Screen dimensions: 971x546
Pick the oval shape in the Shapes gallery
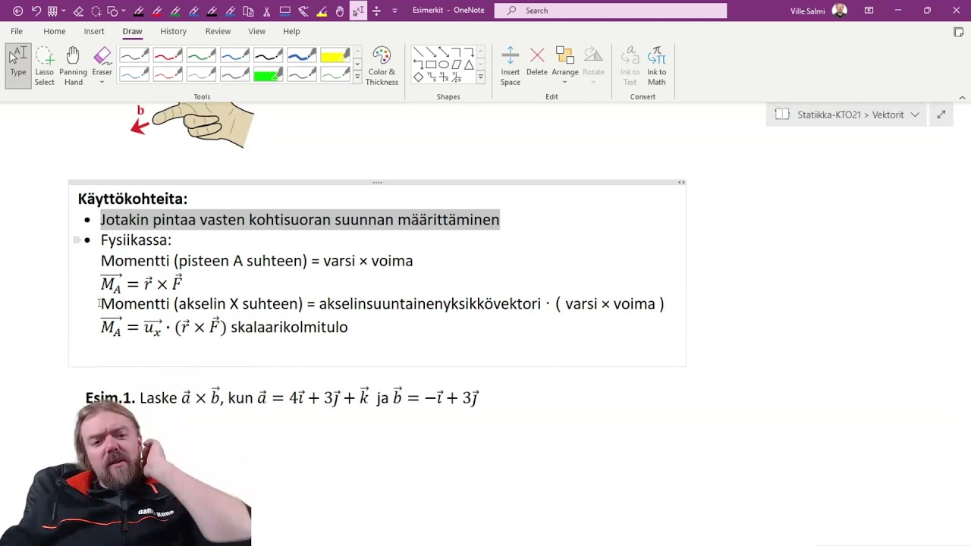click(x=444, y=64)
